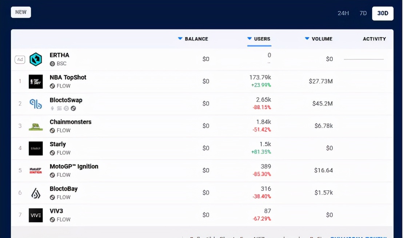Image resolution: width=403 pixels, height=238 pixels.
Task: Click the MotoGP Ignition logo icon
Action: 36,171
